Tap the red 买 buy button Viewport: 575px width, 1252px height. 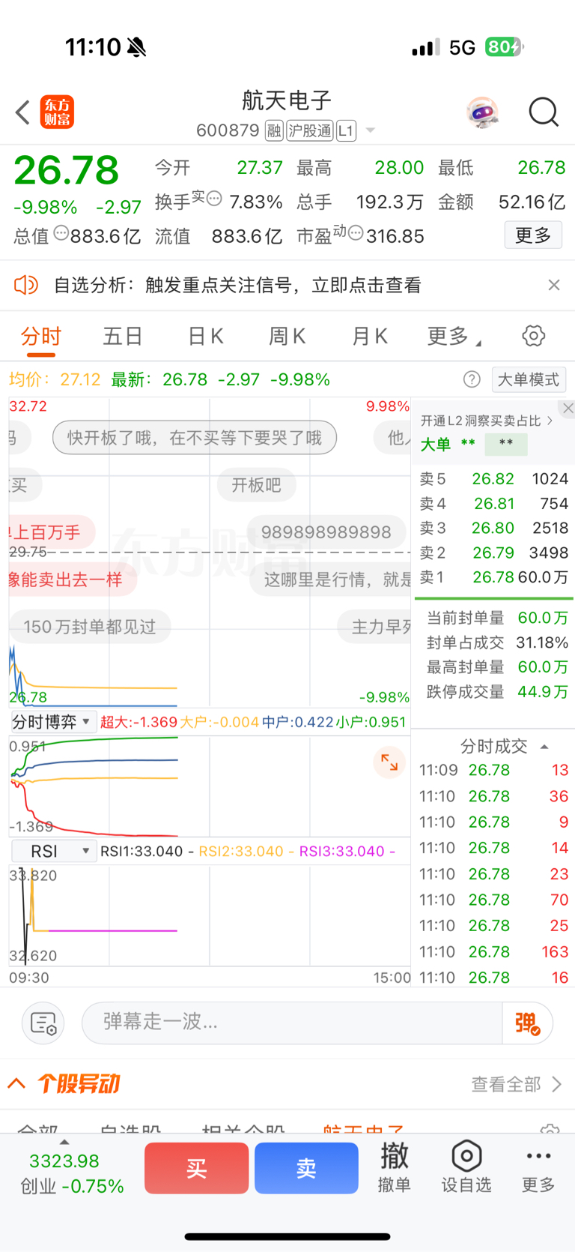pos(196,1168)
